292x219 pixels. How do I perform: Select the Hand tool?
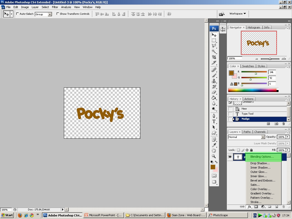pos(214,151)
